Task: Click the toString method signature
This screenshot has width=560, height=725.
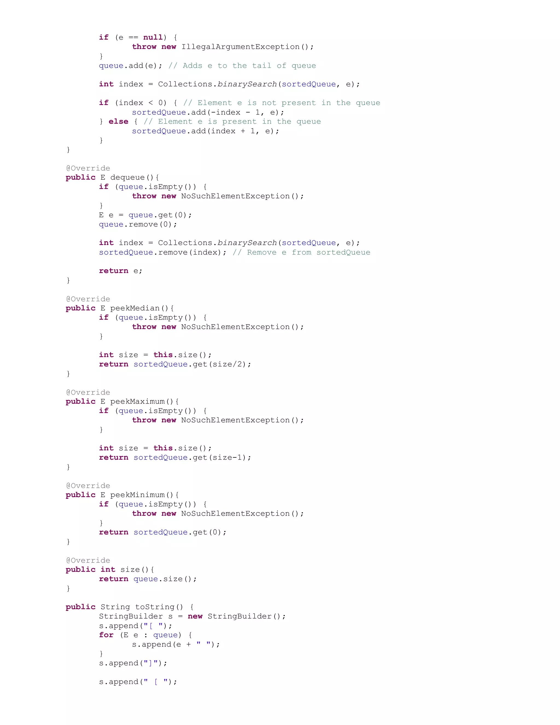Action: (x=130, y=607)
